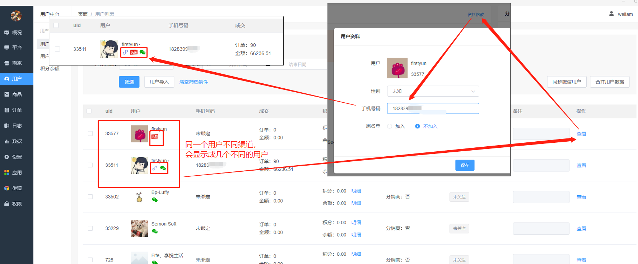
Task: Click 查看 for the Bp-Luffy row
Action: (582, 197)
